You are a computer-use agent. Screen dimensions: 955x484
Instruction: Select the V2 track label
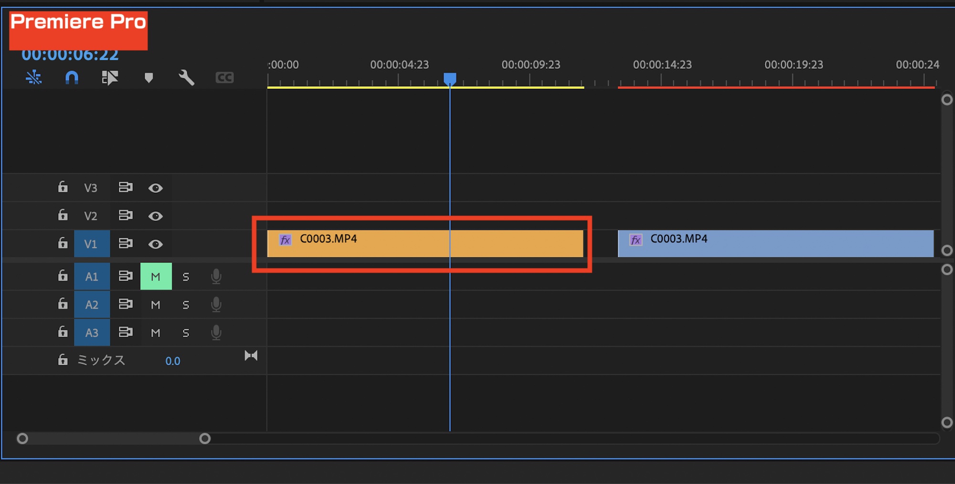(x=91, y=216)
